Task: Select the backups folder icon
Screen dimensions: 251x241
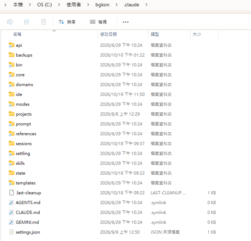Action: pyautogui.click(x=12, y=55)
